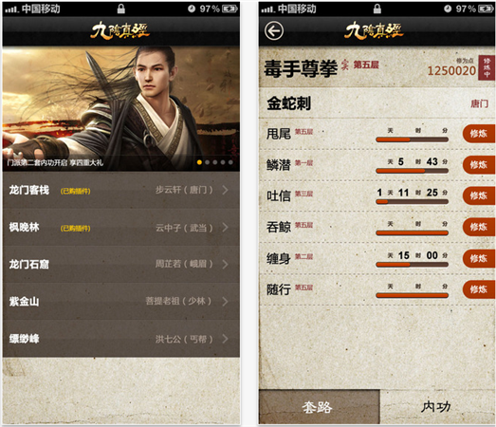Open 龙门客栈 row chevron

225,190
